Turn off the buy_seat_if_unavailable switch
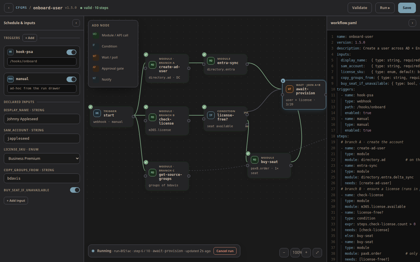Image resolution: width=420 pixels, height=262 pixels. click(x=75, y=190)
